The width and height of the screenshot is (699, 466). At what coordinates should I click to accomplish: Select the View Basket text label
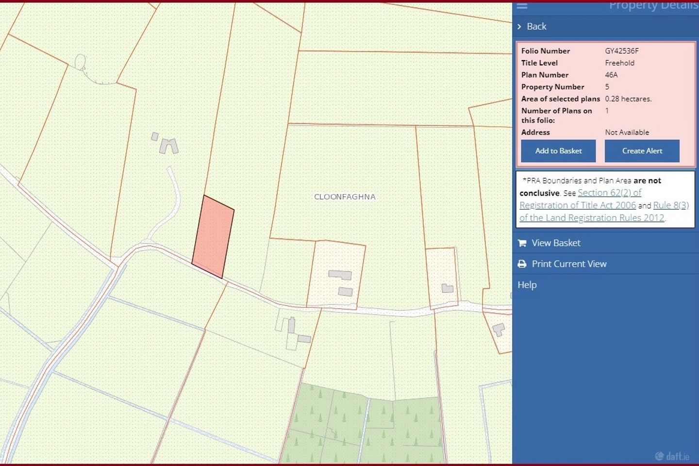pyautogui.click(x=556, y=243)
